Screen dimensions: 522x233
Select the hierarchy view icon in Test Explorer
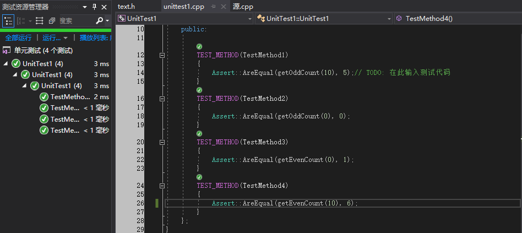[x=8, y=21]
